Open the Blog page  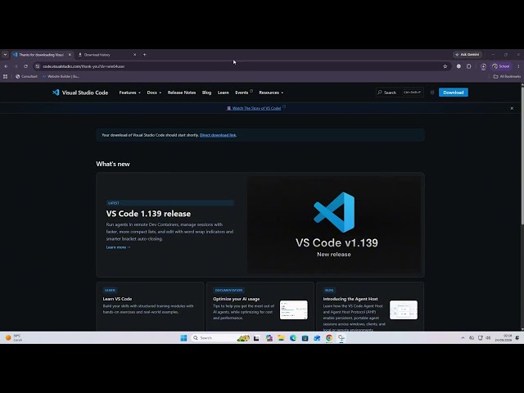pos(206,93)
